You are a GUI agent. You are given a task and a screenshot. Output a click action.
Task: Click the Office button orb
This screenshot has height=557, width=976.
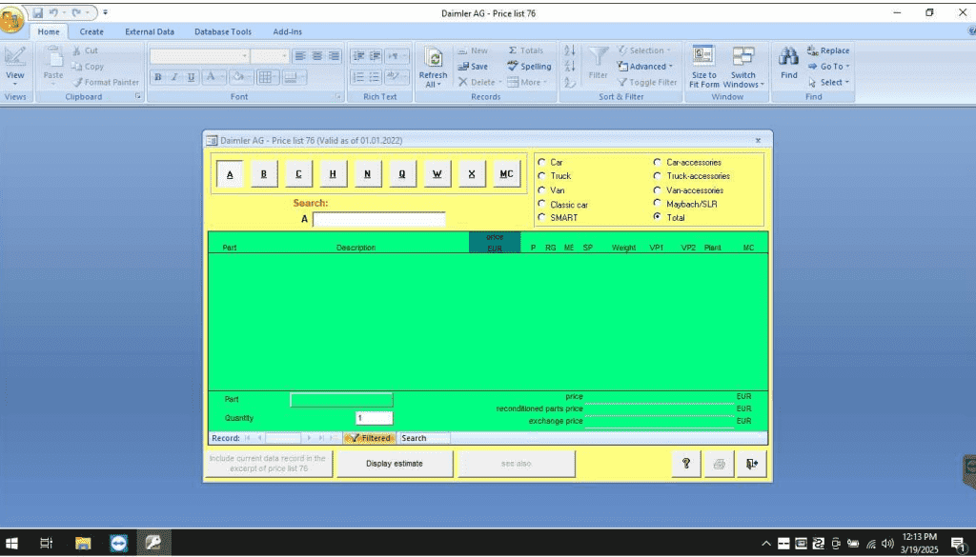pyautogui.click(x=11, y=20)
